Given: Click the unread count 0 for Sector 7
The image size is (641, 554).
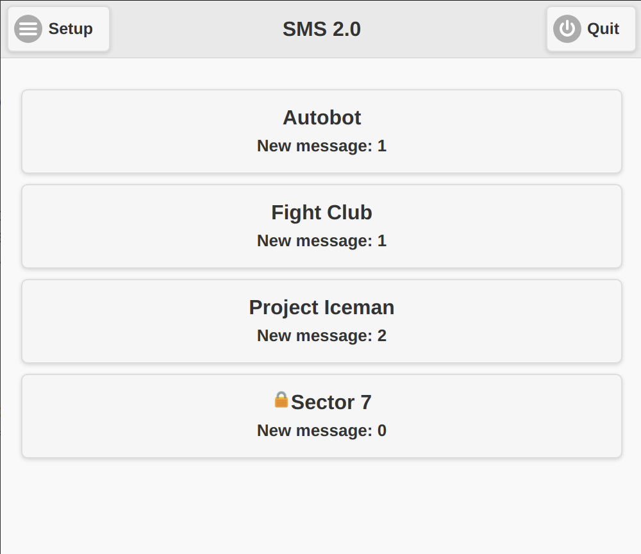Looking at the screenshot, I should [382, 431].
